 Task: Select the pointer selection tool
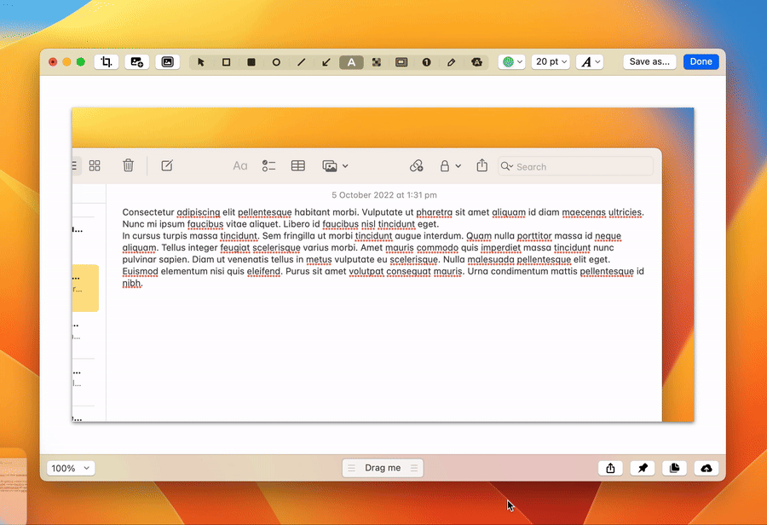(x=201, y=62)
